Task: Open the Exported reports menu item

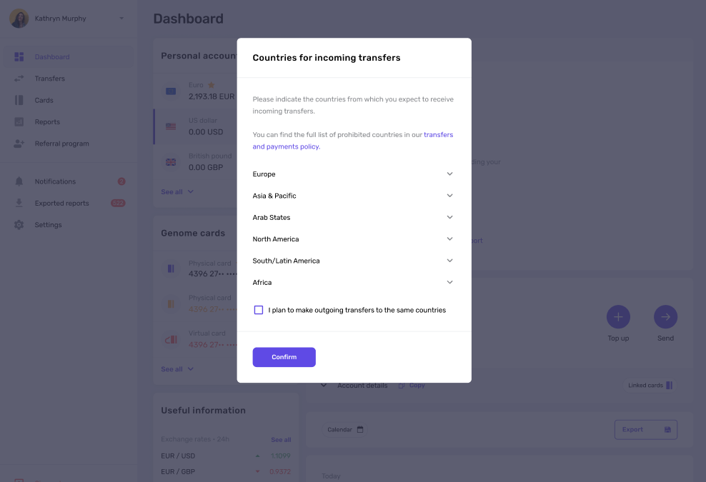Action: pyautogui.click(x=69, y=203)
